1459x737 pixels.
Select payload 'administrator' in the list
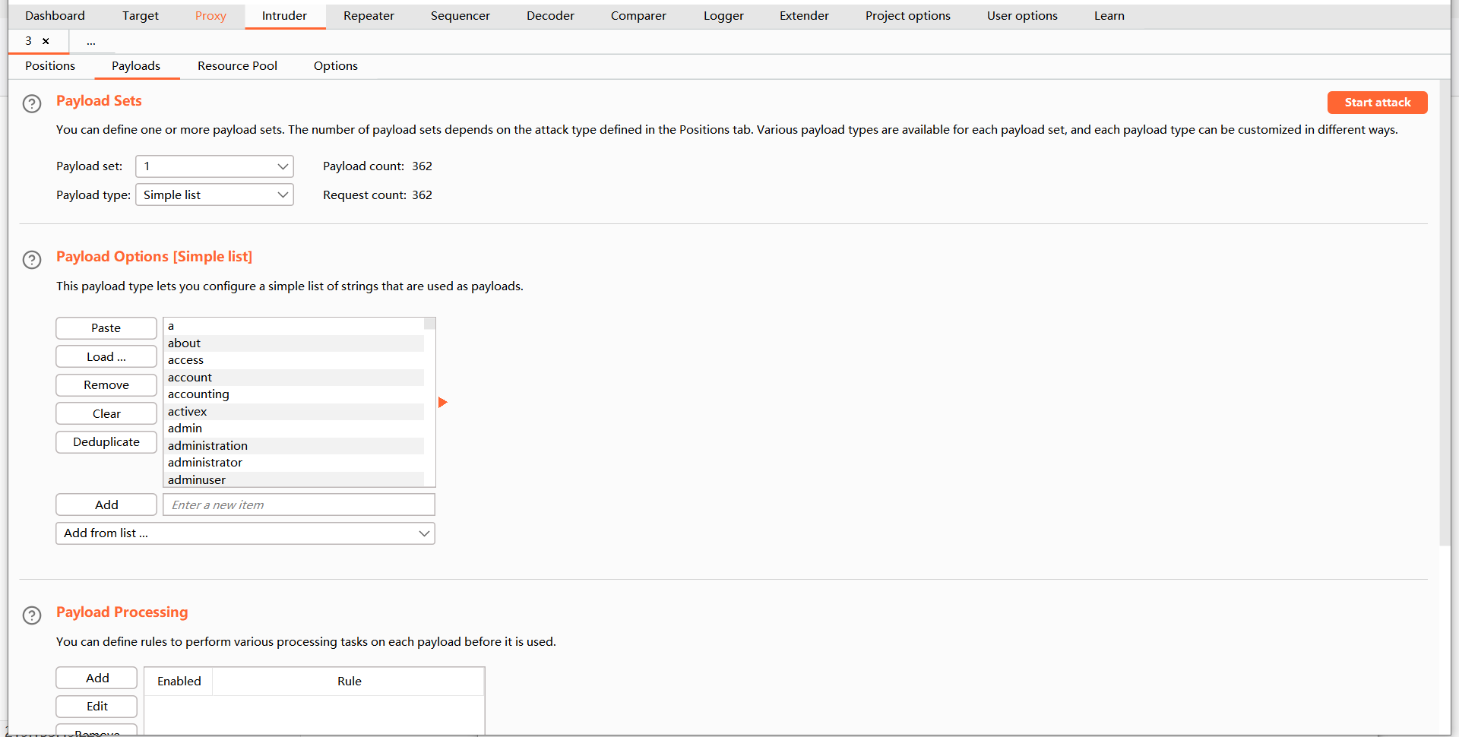[x=293, y=463]
